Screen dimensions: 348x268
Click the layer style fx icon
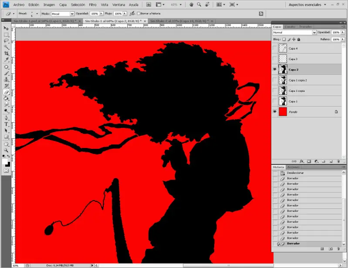302,161
